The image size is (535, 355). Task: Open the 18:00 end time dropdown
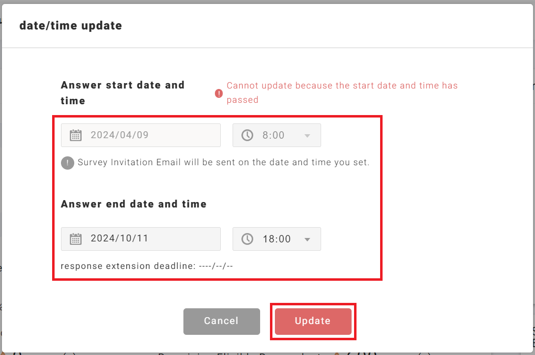point(276,239)
